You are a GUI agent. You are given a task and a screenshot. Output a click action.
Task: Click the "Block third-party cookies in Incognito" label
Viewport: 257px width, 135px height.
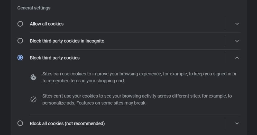pos(67,41)
